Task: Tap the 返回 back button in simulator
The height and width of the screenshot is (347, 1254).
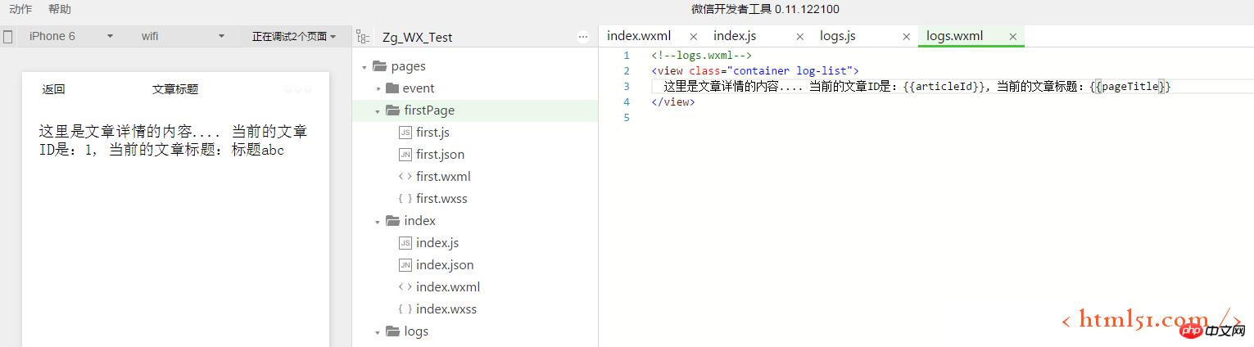Action: 54,89
